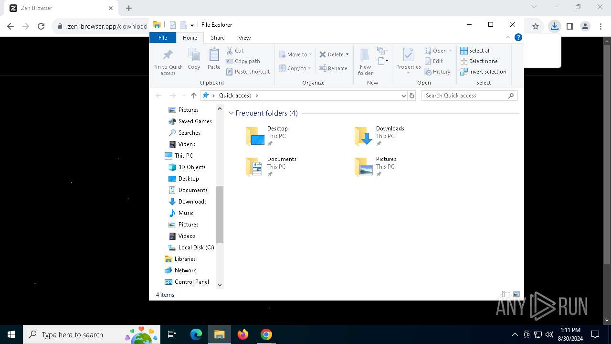This screenshot has height=344, width=611.
Task: Switch to Details view icon in status bar
Action: 506,295
